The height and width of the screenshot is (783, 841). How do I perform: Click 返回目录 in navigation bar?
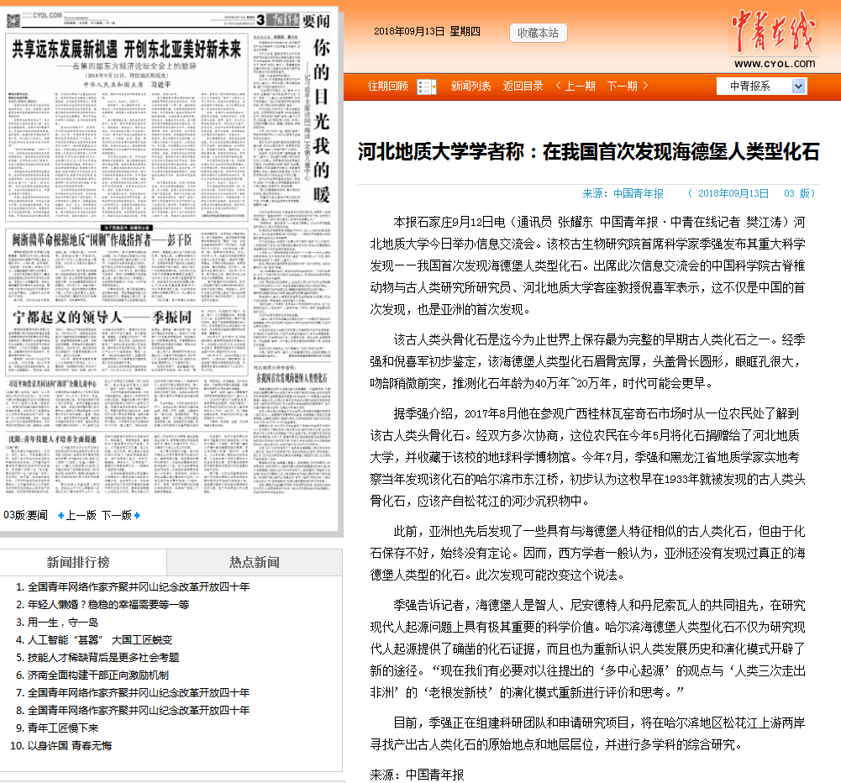pyautogui.click(x=523, y=86)
